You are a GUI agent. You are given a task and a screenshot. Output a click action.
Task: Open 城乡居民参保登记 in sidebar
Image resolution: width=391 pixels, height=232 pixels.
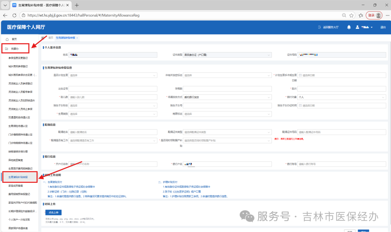click(18, 66)
